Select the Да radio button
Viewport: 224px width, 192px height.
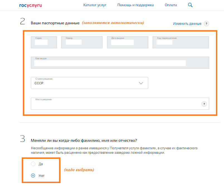[x=33, y=164]
